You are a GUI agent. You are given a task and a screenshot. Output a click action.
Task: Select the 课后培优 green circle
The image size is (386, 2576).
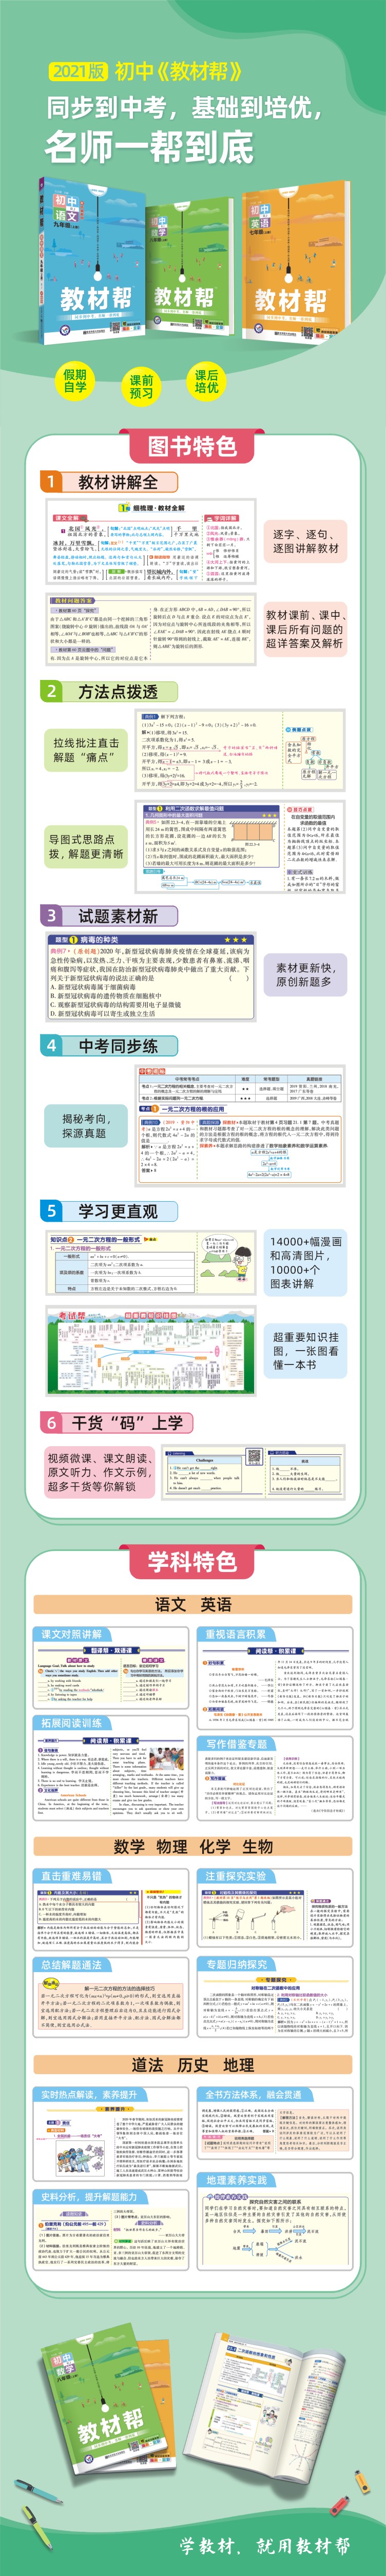coord(207,381)
